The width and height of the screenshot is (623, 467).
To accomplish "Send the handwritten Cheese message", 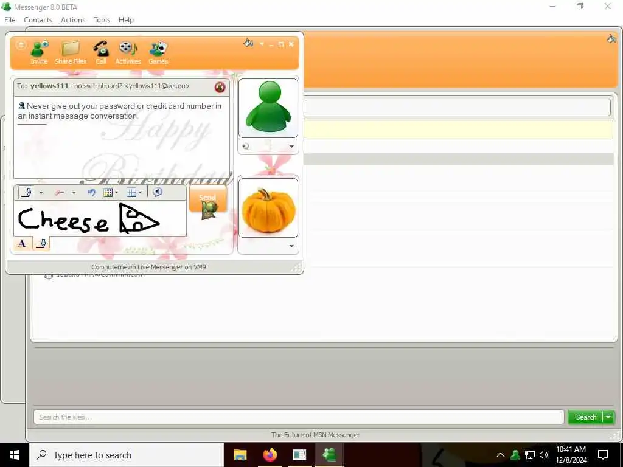I will [x=208, y=199].
